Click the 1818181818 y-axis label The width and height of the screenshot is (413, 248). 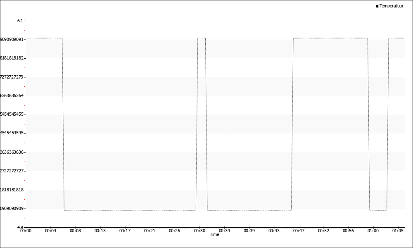coord(12,190)
